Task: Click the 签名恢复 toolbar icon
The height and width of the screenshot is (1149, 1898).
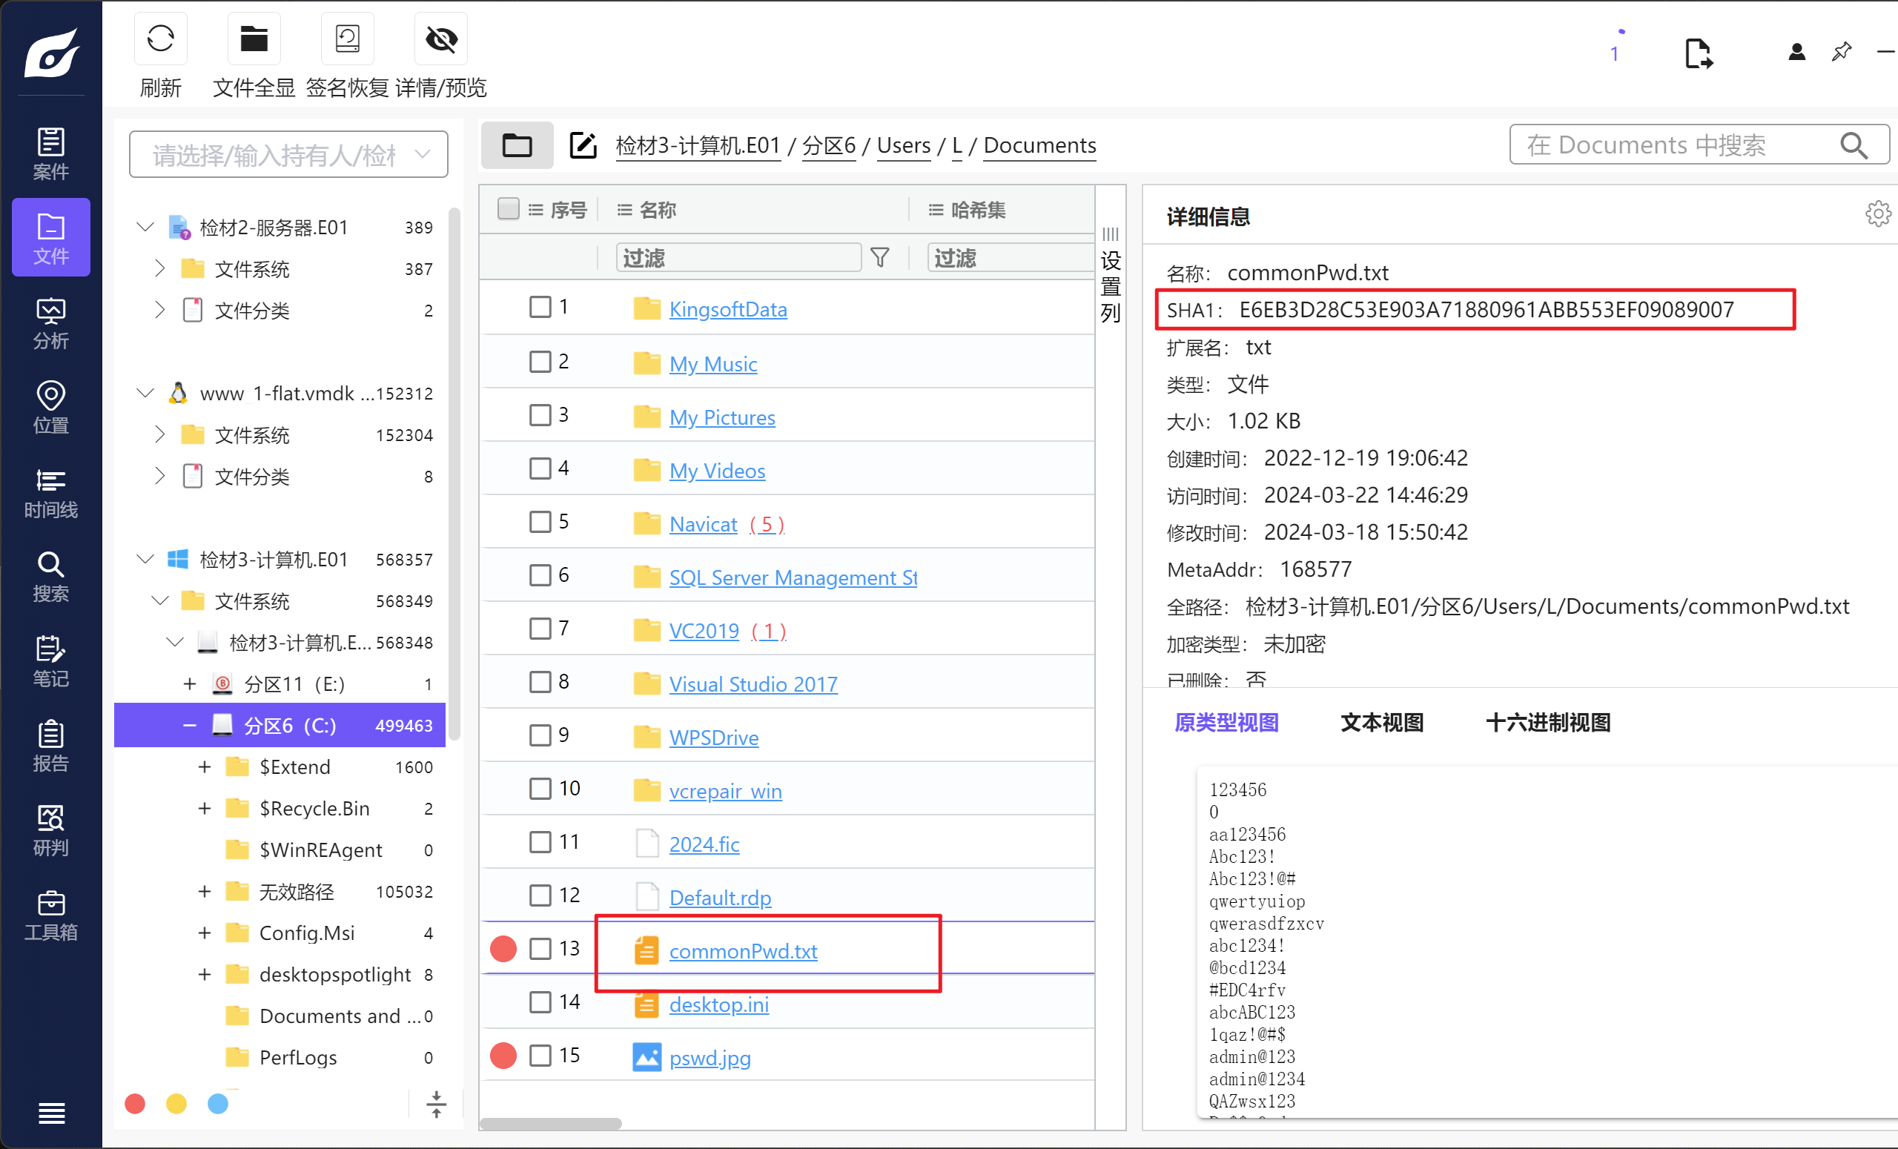Action: [347, 39]
